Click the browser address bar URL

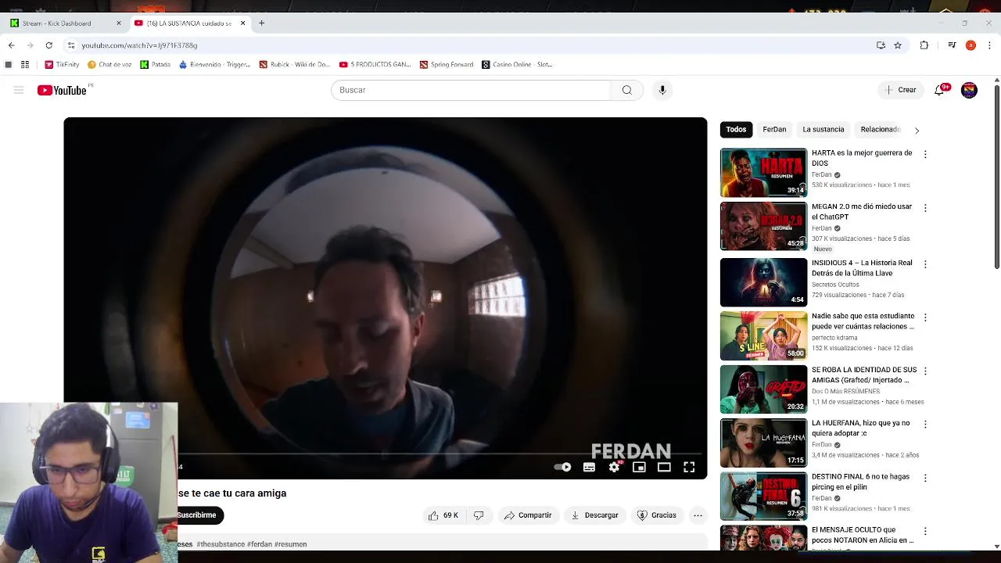pyautogui.click(x=139, y=45)
